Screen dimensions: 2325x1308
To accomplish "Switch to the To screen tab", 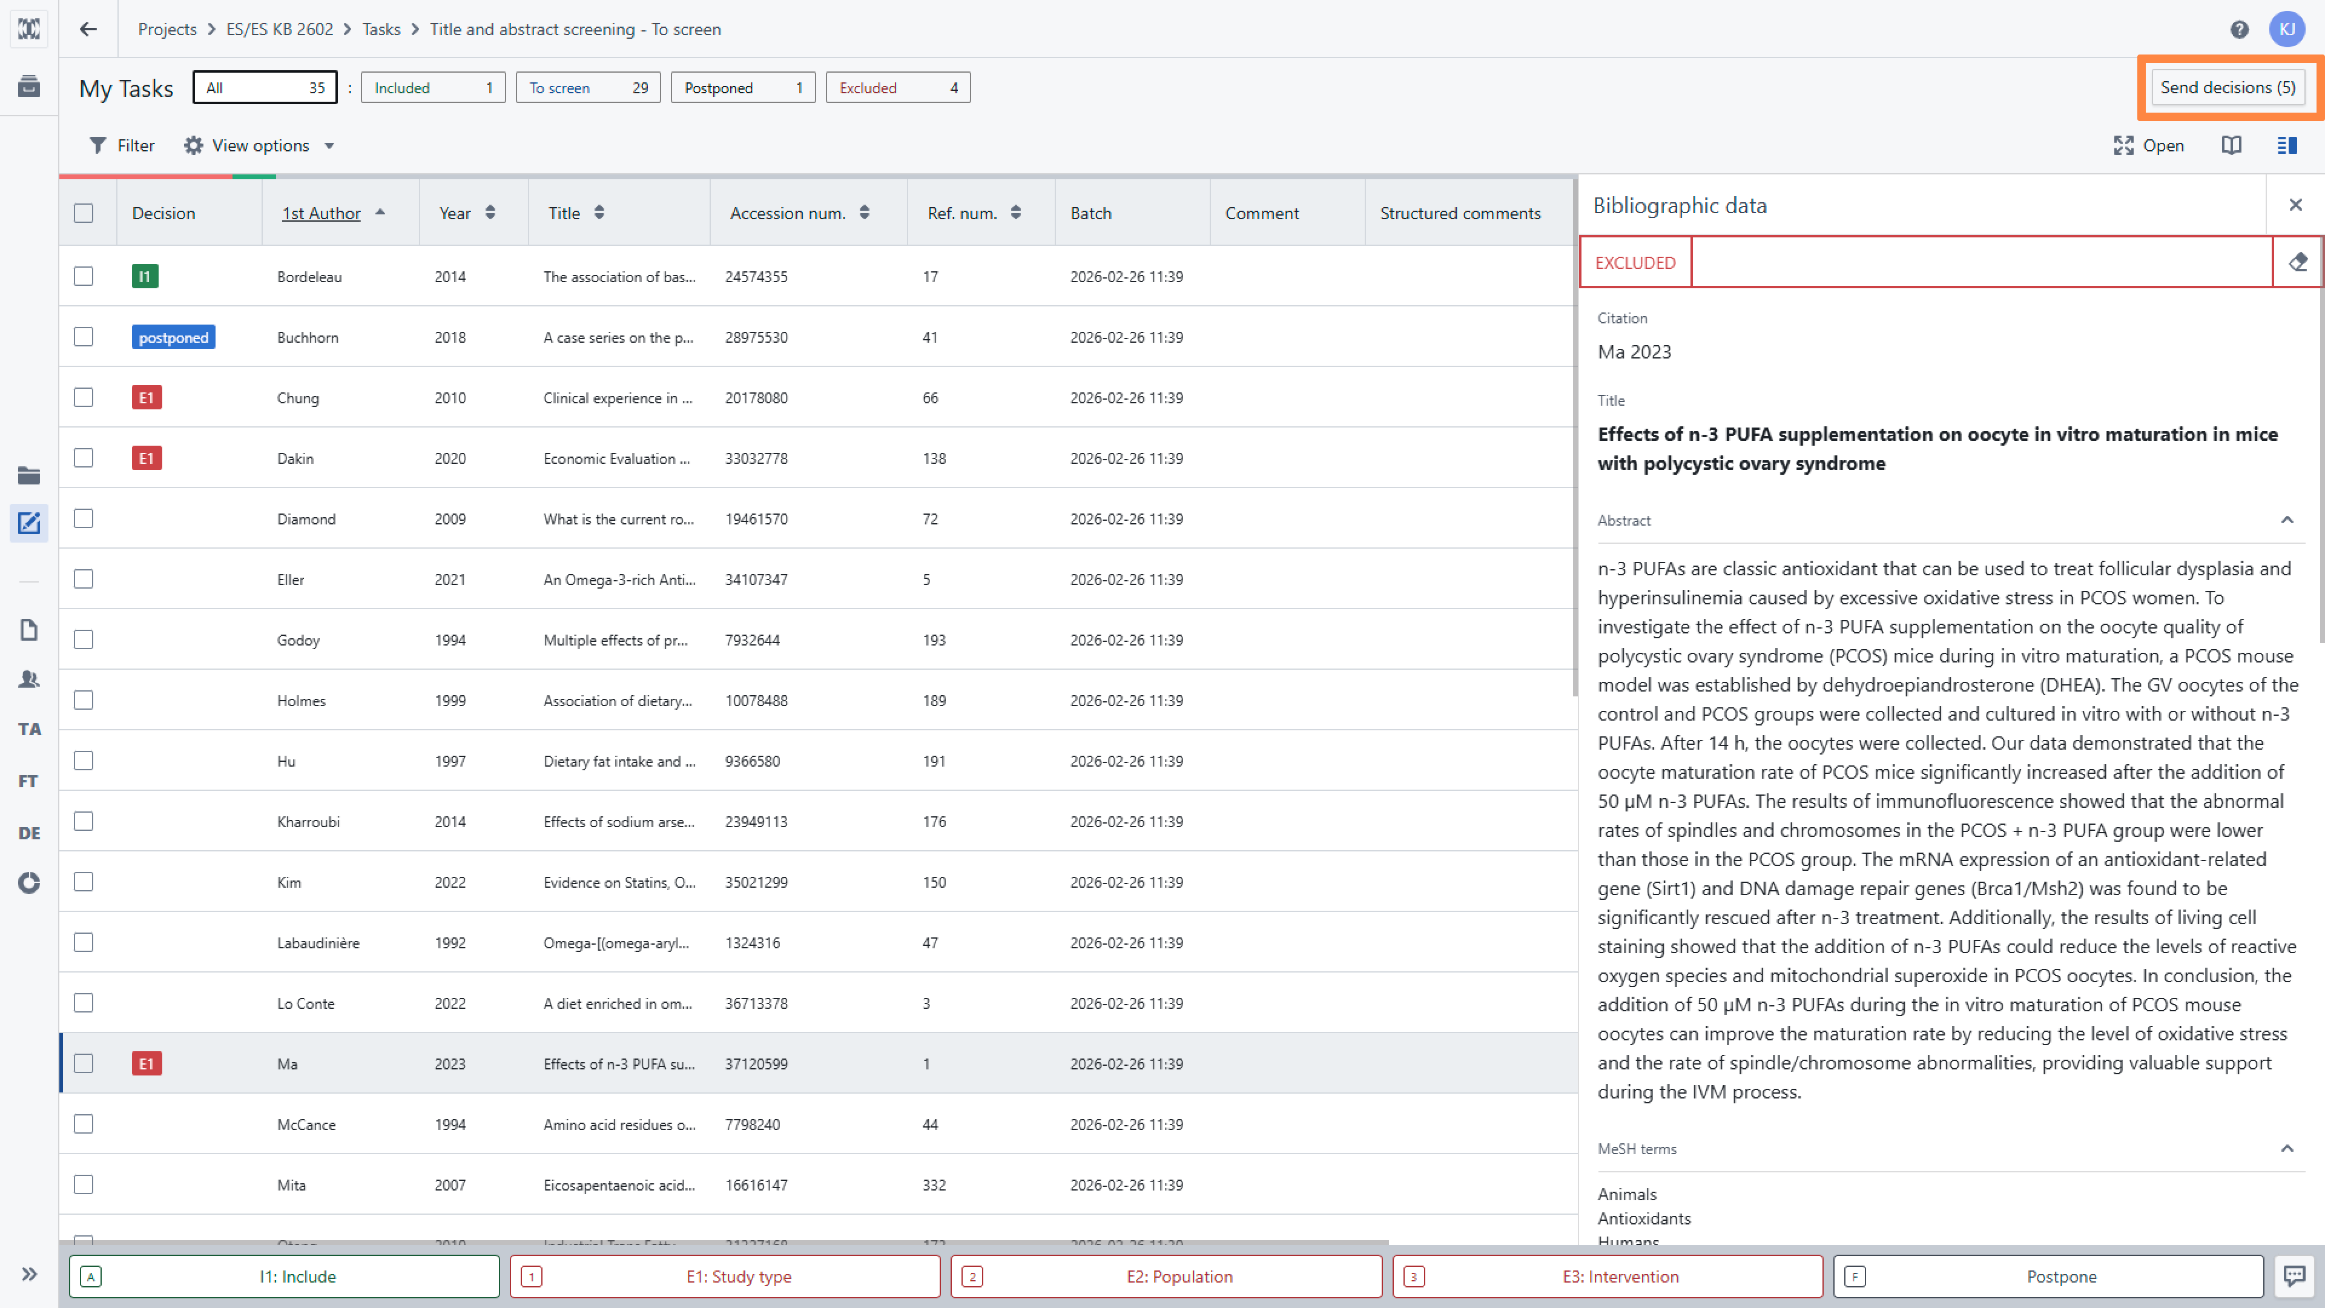I will coord(587,88).
